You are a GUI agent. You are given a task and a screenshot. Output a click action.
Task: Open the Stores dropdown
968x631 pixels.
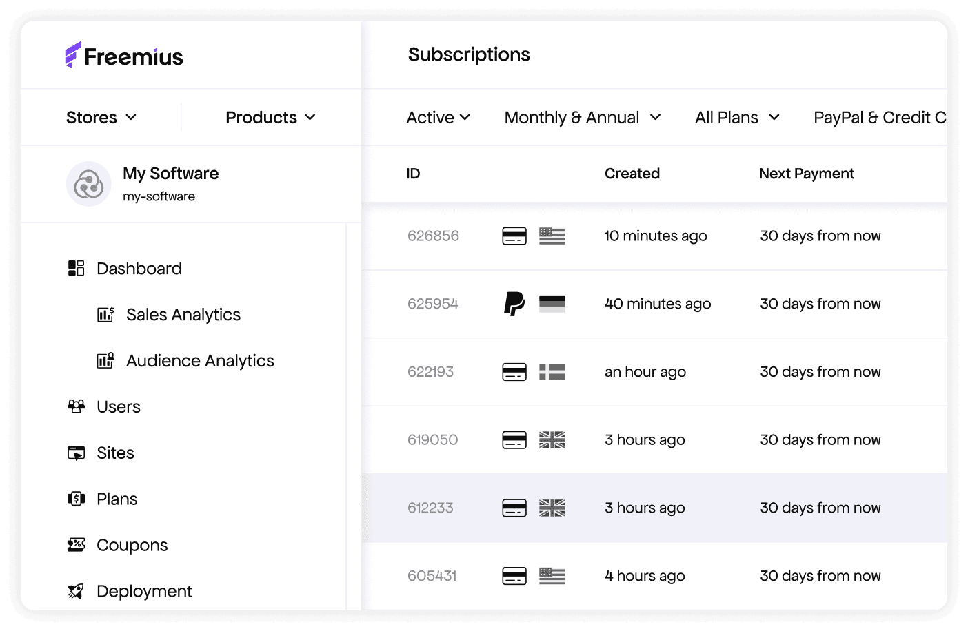[101, 117]
